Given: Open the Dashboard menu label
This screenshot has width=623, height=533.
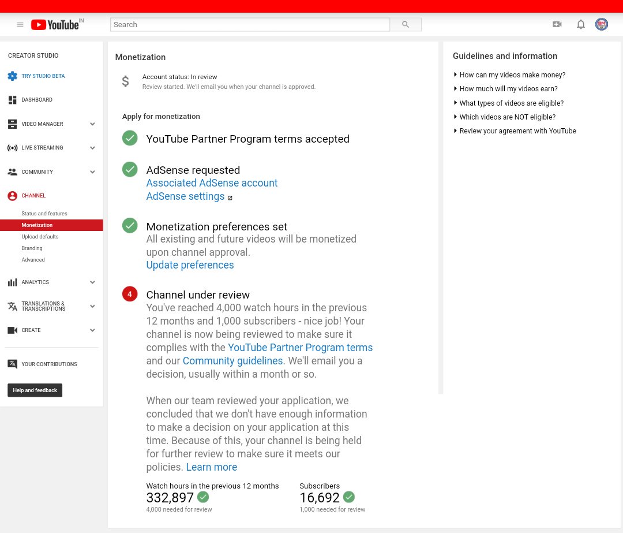Looking at the screenshot, I should point(37,100).
